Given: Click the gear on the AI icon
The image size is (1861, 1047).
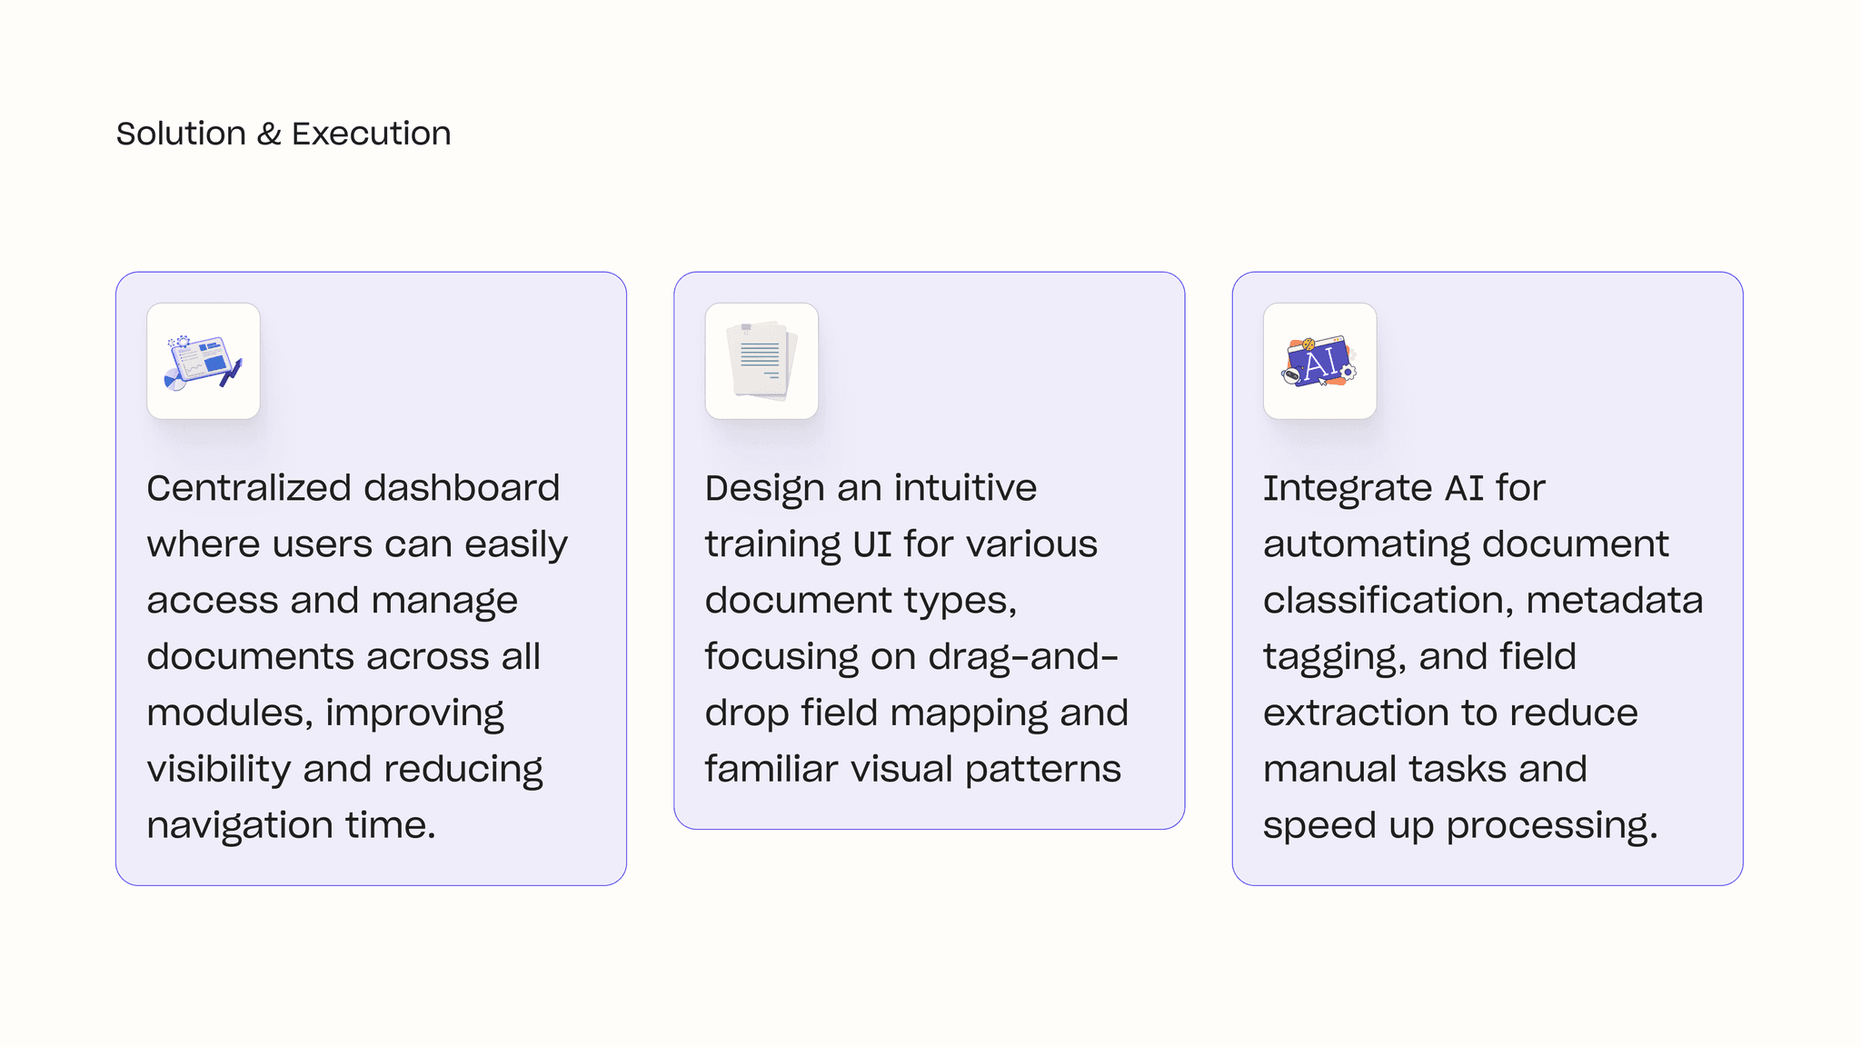Looking at the screenshot, I should click(1348, 372).
